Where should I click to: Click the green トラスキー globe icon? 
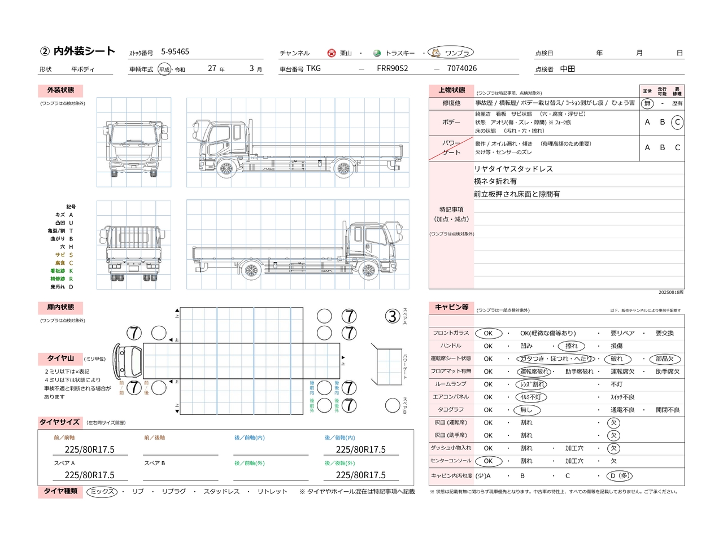coord(377,53)
